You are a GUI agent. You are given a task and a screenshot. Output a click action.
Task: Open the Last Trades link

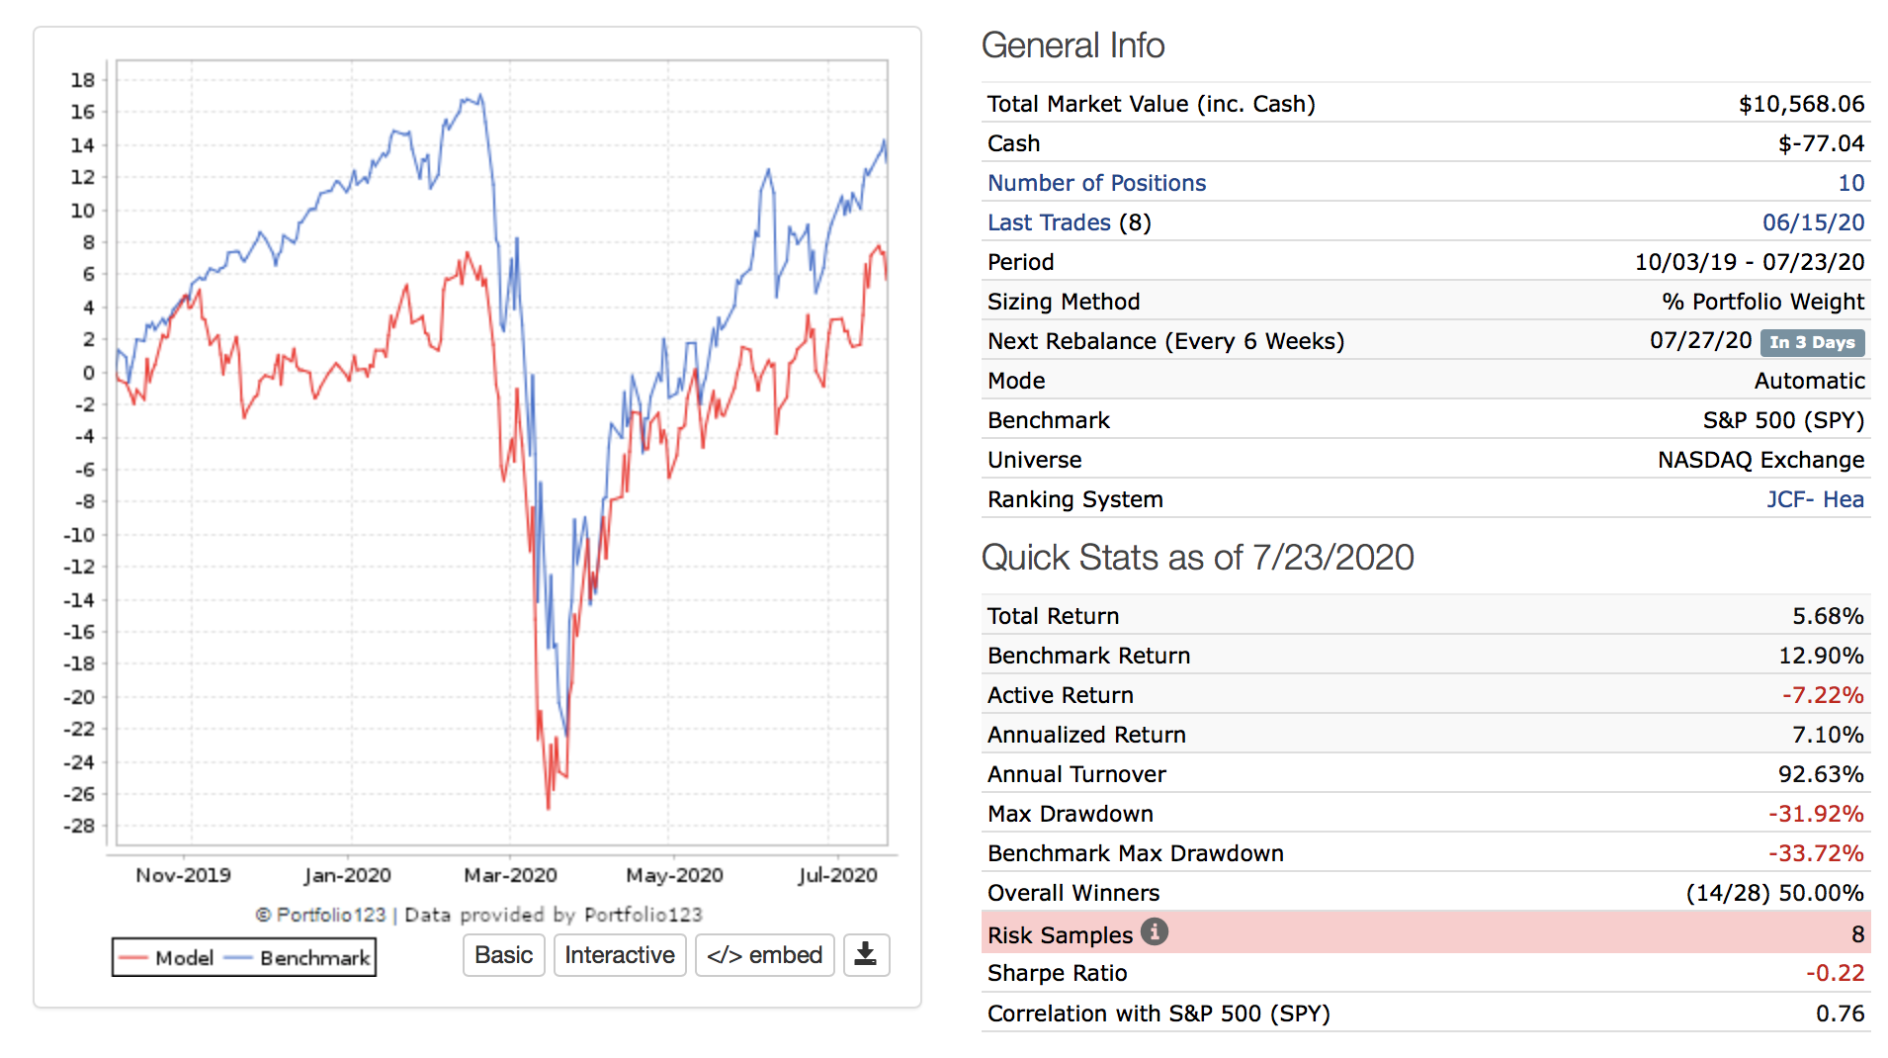(x=1049, y=222)
